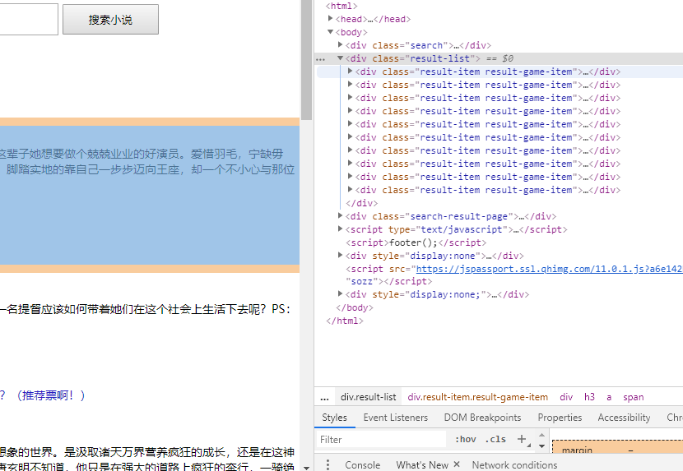The image size is (683, 471).
Task: Toggle the .cls class editor
Action: coord(495,439)
